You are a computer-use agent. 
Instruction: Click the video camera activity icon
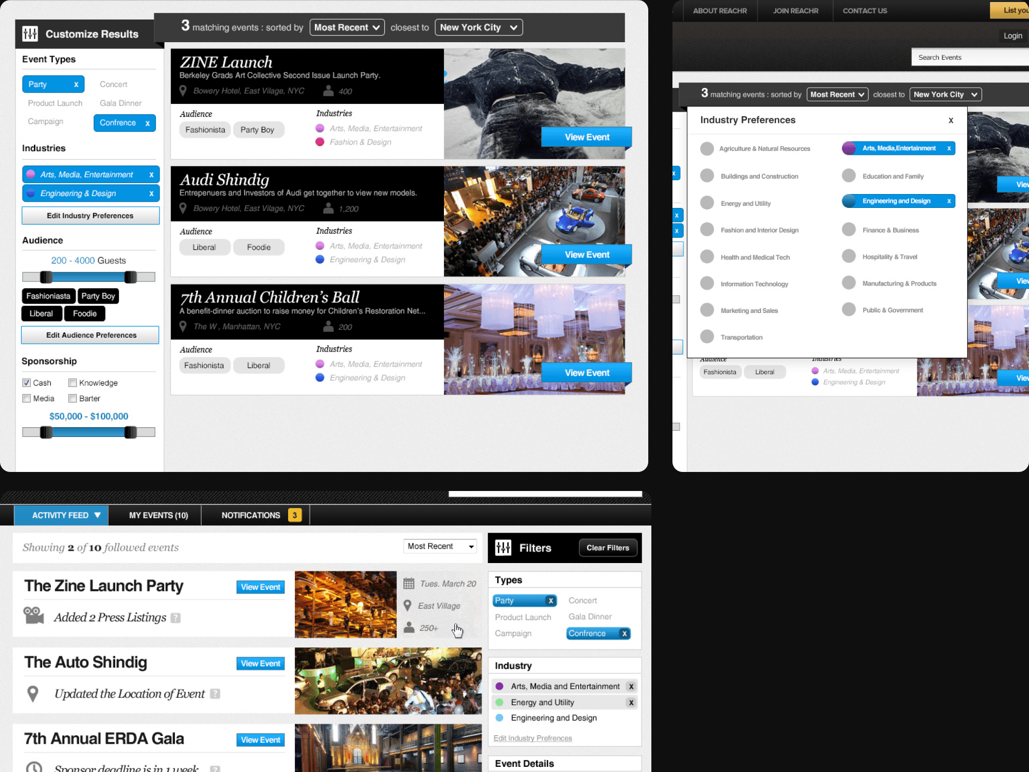tap(34, 616)
